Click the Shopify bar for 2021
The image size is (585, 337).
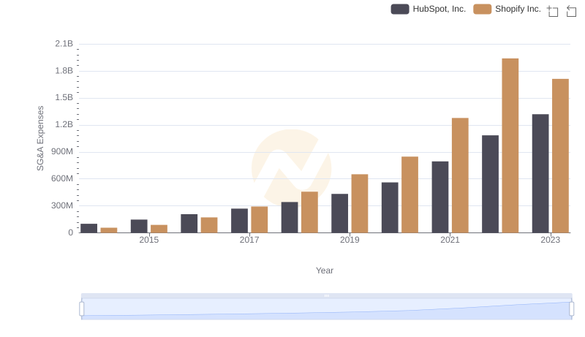click(x=460, y=175)
